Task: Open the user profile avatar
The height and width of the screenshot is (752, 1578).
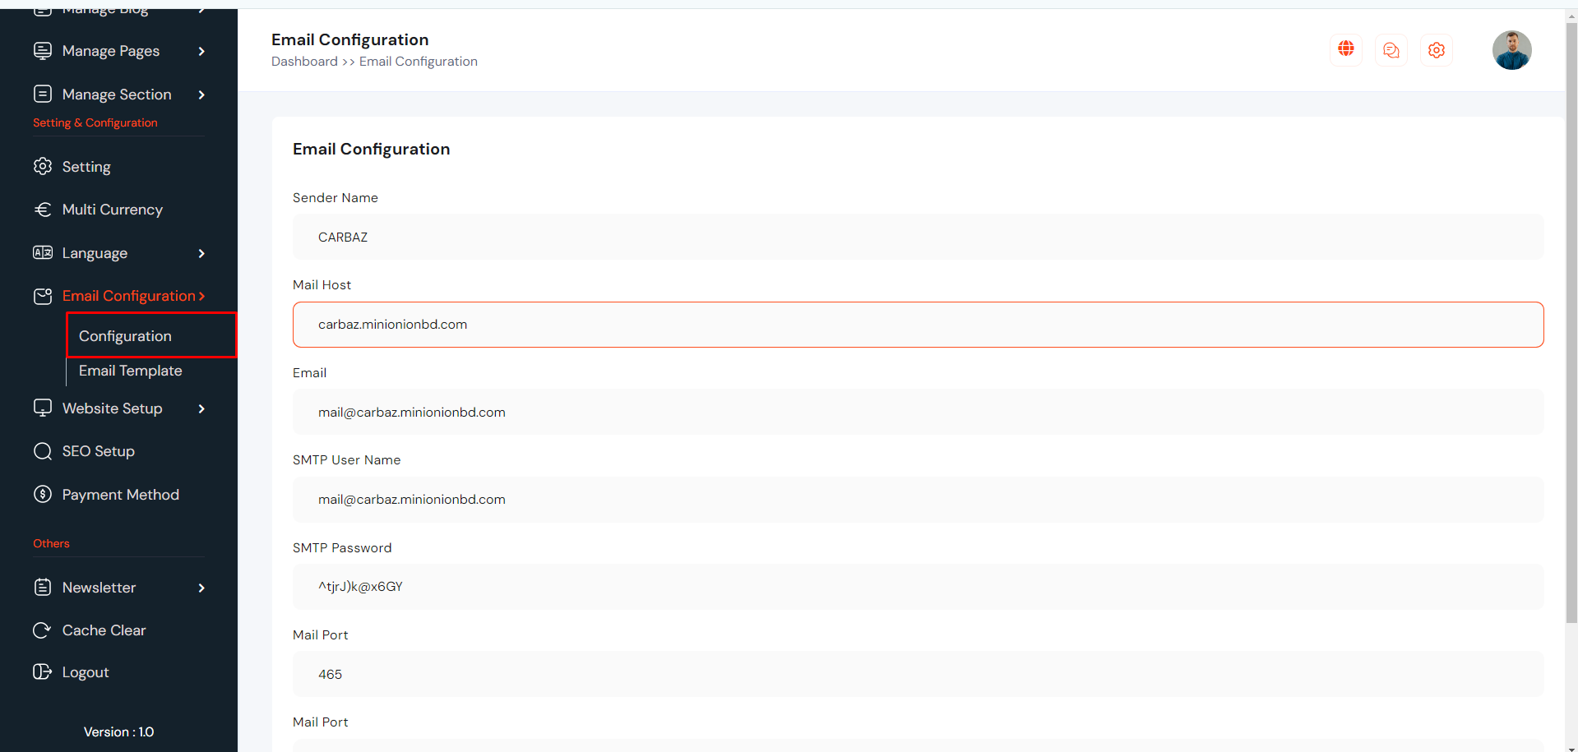Action: (1511, 50)
